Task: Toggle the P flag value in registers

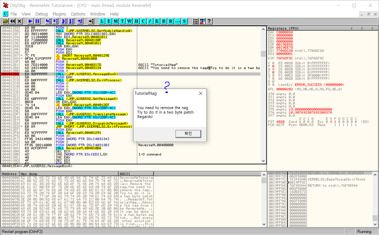Action: [x=273, y=66]
